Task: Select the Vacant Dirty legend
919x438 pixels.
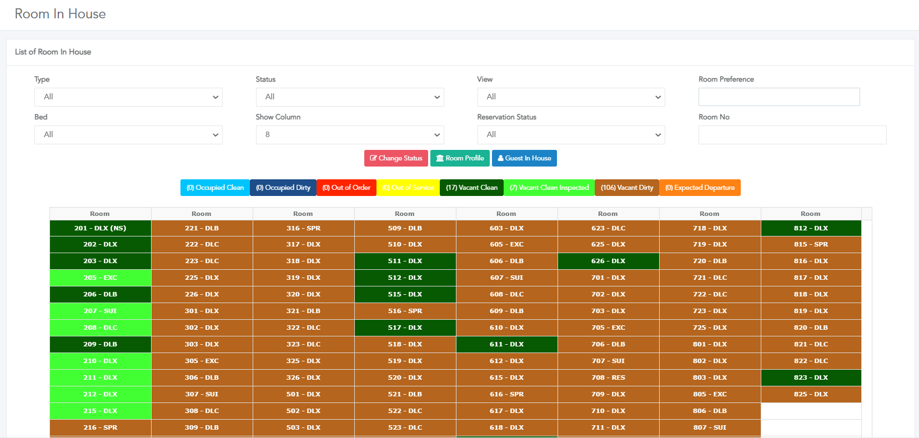Action: (x=627, y=188)
